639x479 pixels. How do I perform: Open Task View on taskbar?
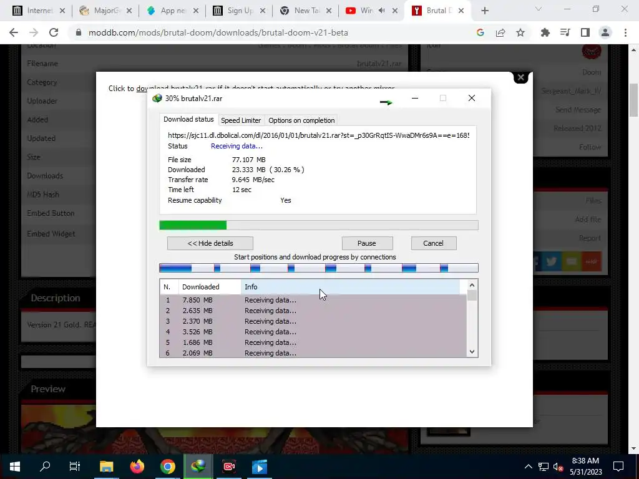click(x=75, y=467)
